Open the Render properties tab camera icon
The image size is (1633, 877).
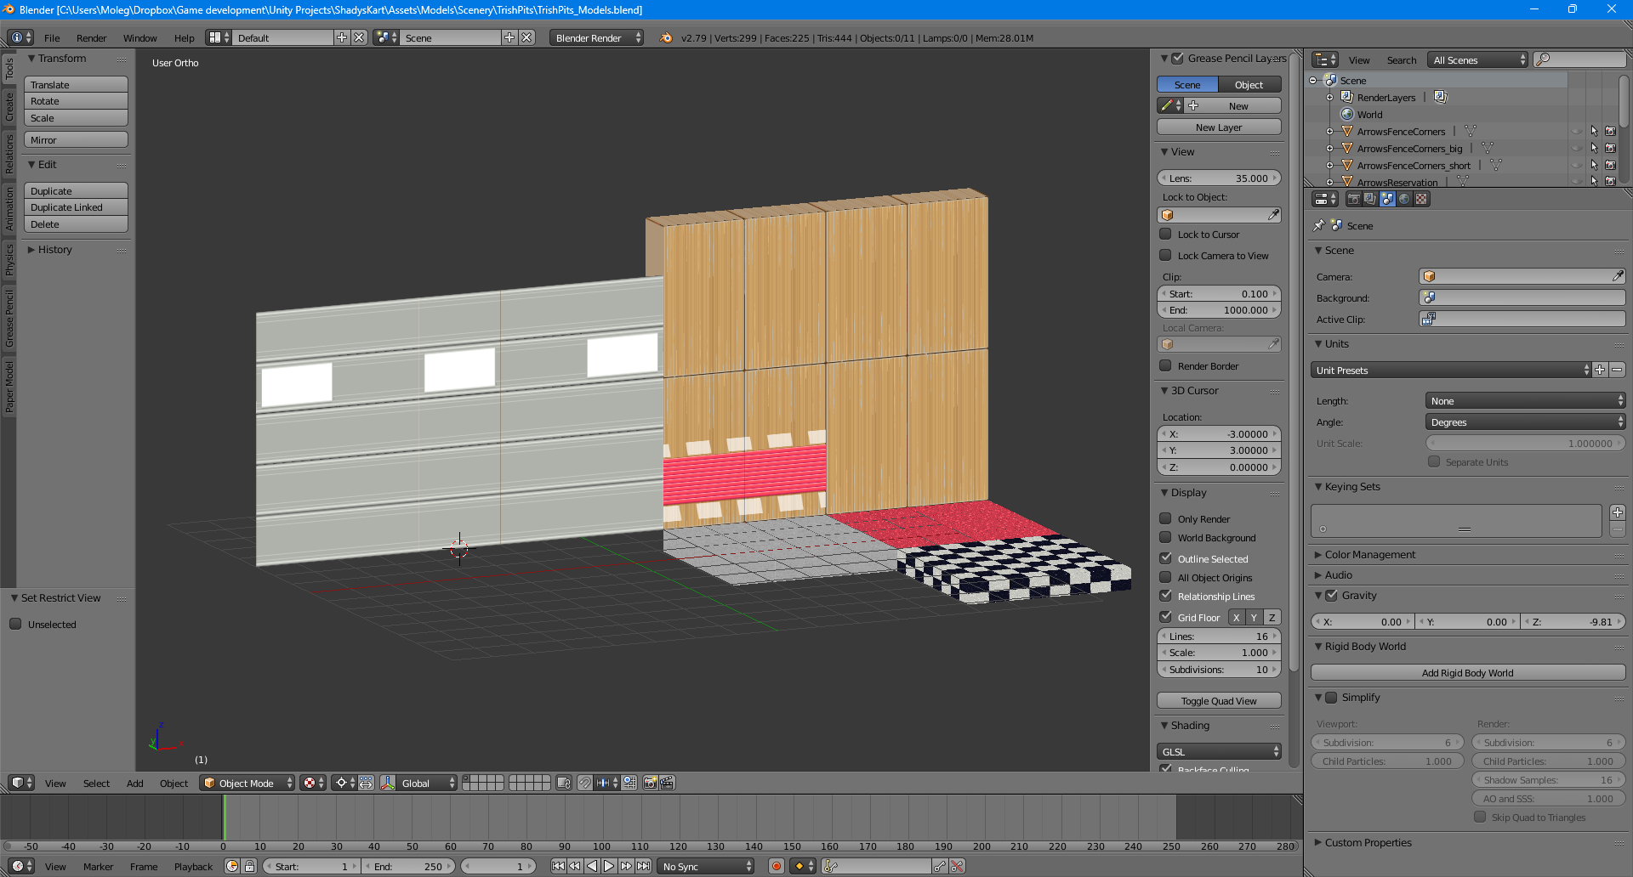pos(1353,199)
